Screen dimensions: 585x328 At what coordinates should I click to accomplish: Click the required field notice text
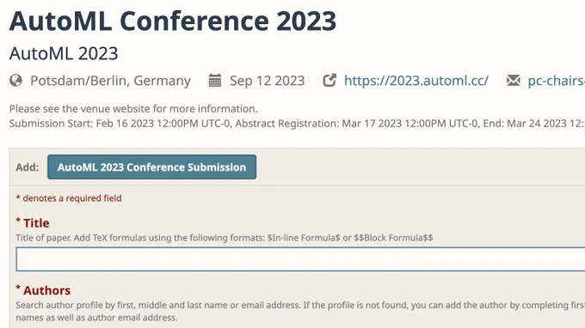click(x=69, y=198)
